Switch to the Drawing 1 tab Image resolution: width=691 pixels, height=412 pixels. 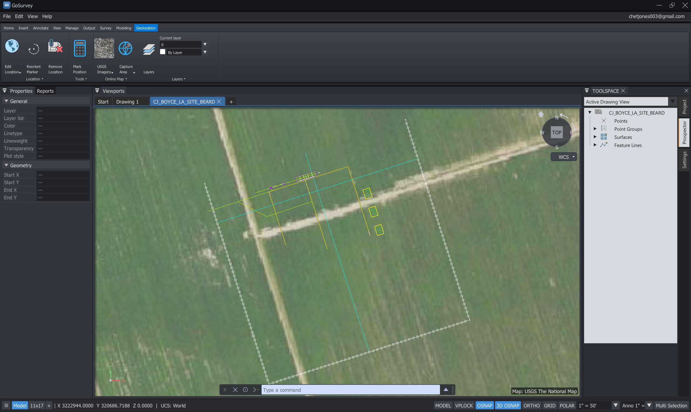coord(127,102)
